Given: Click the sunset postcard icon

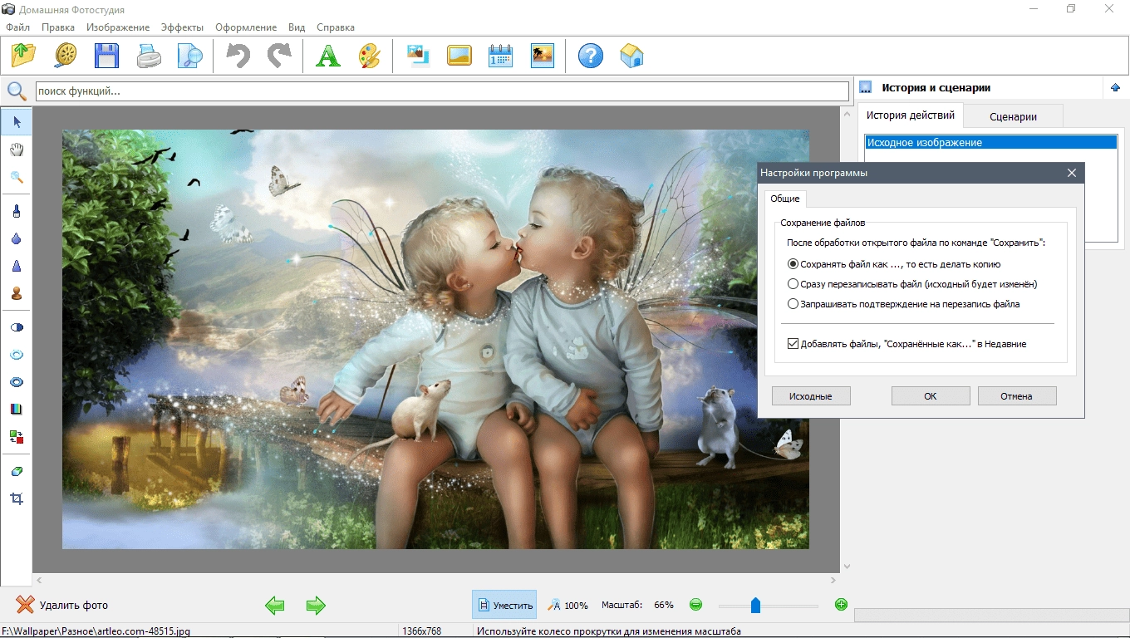Looking at the screenshot, I should tap(542, 56).
